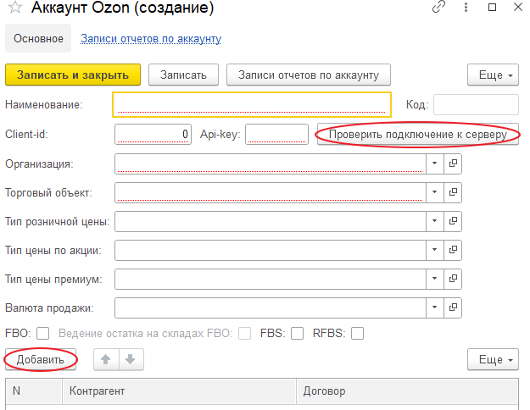Viewport: 530px width, 410px height.
Task: Focus the Код input field
Action: click(476, 105)
